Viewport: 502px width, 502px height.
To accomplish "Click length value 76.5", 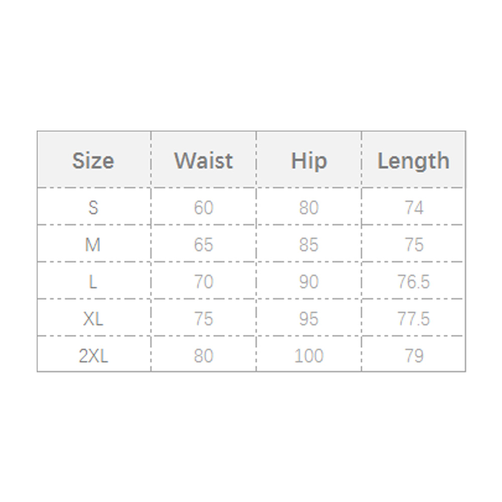I will point(414,282).
